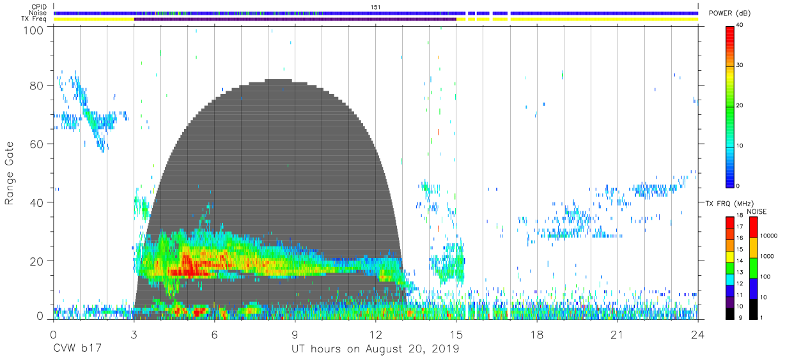
Task: Click power colorbar tick label 40
Action: coord(740,25)
